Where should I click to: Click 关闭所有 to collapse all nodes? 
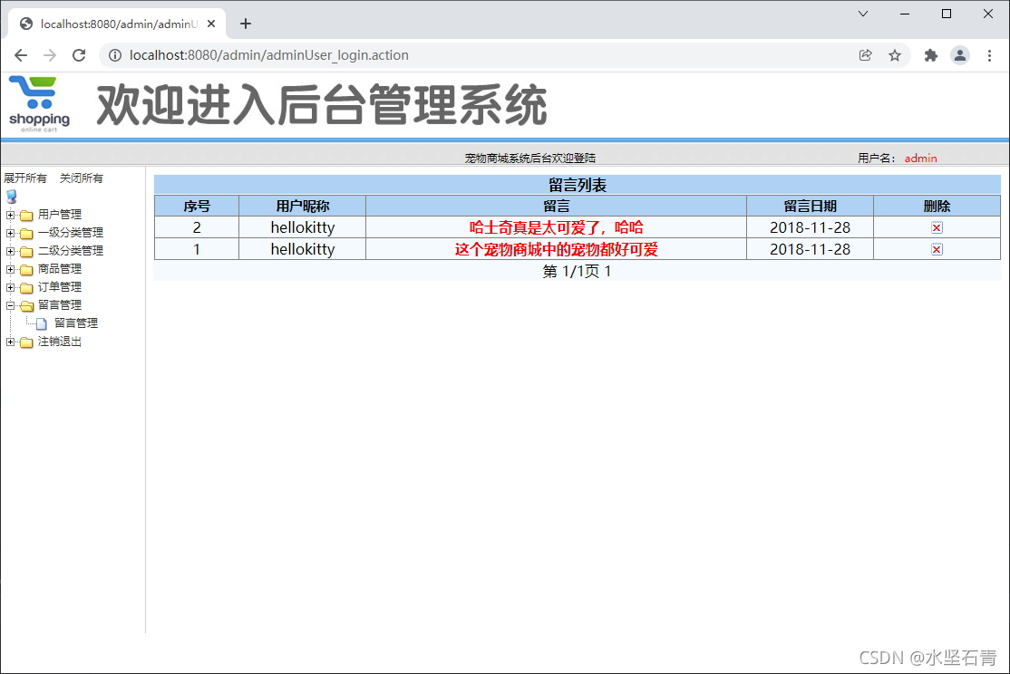pyautogui.click(x=82, y=178)
